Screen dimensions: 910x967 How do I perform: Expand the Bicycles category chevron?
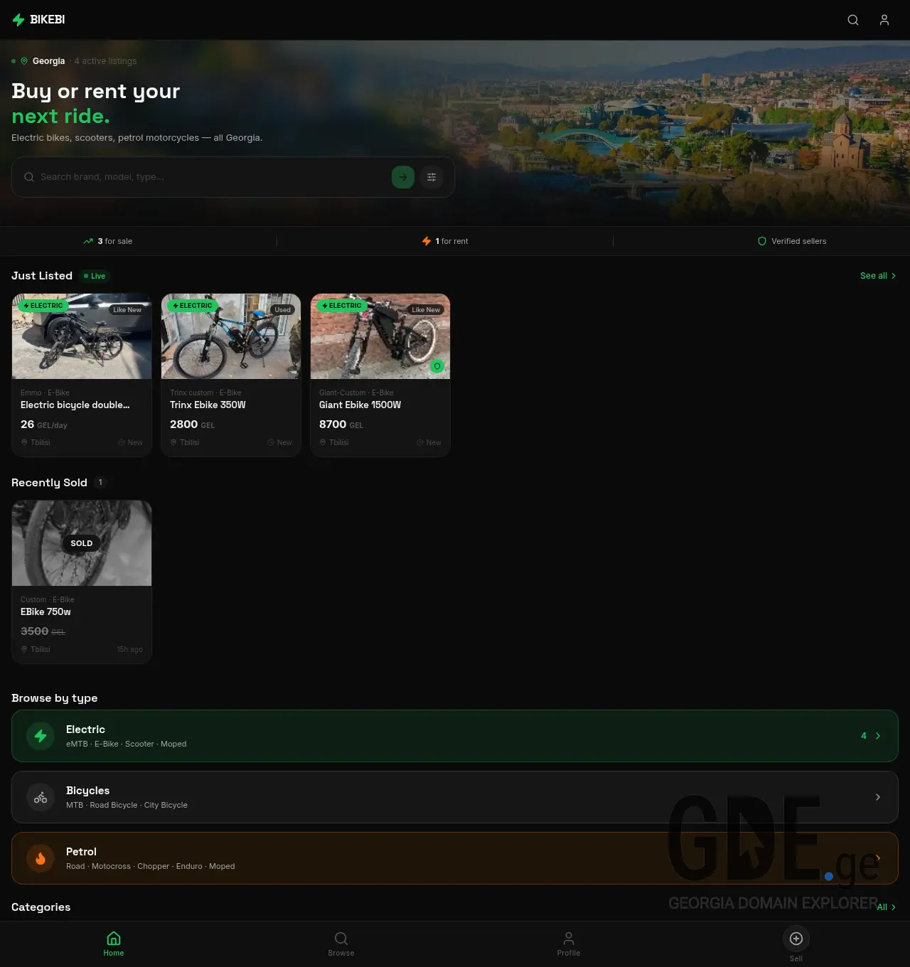(x=878, y=797)
